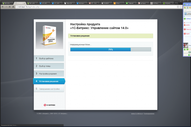The image size is (191, 127).
Task: Open aorlov contact in QIP
Action: point(187,25)
